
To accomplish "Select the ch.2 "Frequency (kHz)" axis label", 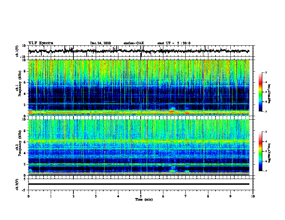I will tap(20, 143).
